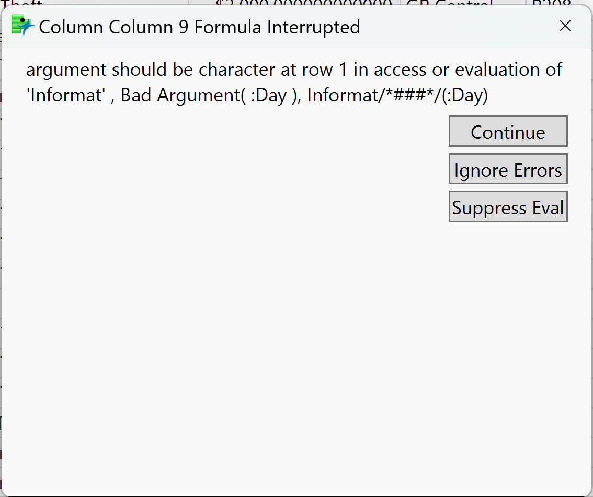Image resolution: width=593 pixels, height=497 pixels.
Task: Select the $2,000 value cell in background
Action: tap(303, 3)
